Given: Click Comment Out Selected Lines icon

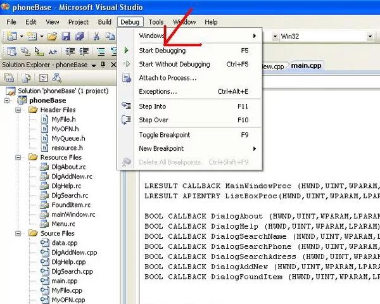Looking at the screenshot, I should point(101,51).
